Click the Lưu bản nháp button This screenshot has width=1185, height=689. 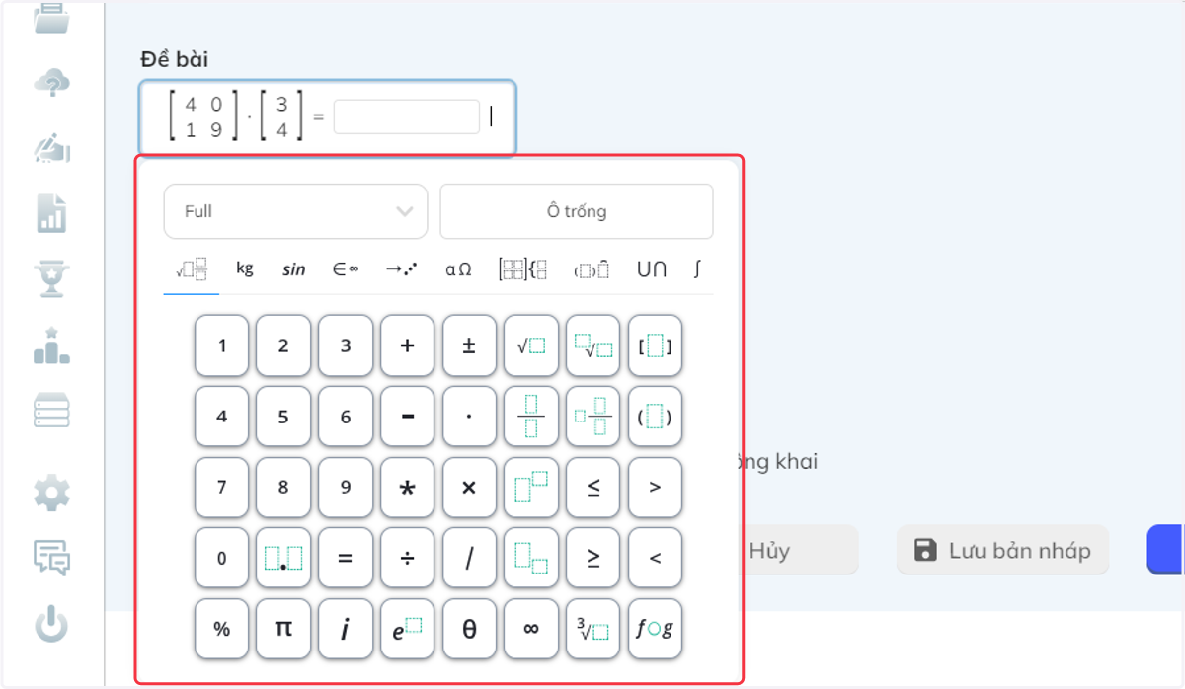coord(1002,550)
